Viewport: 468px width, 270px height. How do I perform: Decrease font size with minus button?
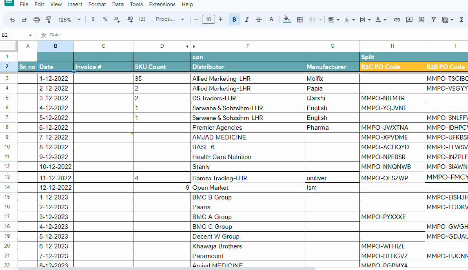(x=196, y=20)
